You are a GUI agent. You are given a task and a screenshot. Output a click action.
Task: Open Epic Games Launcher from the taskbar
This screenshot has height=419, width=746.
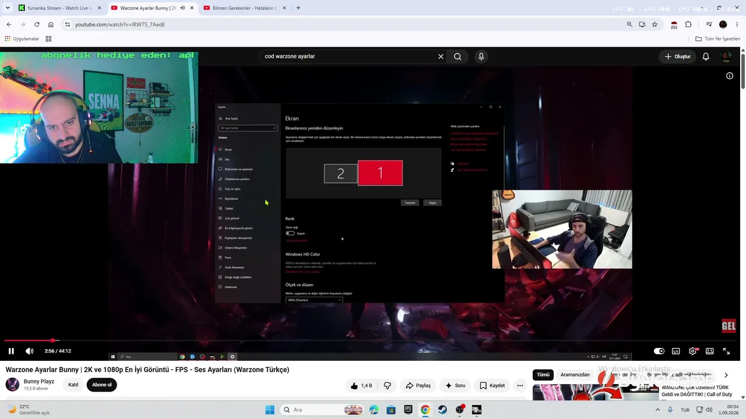409,410
